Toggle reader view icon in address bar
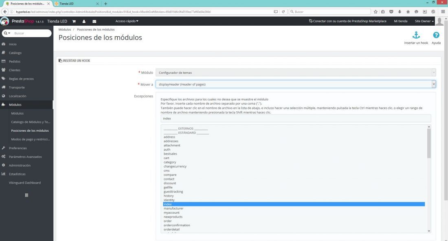The height and width of the screenshot is (241, 448). pyautogui.click(x=276, y=12)
